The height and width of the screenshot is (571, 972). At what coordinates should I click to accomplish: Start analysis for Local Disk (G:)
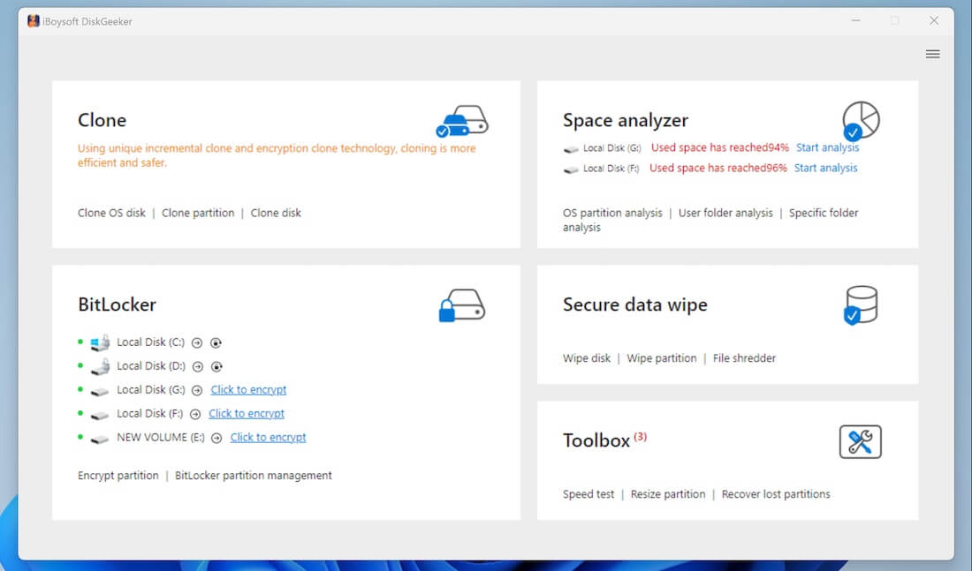click(x=827, y=148)
